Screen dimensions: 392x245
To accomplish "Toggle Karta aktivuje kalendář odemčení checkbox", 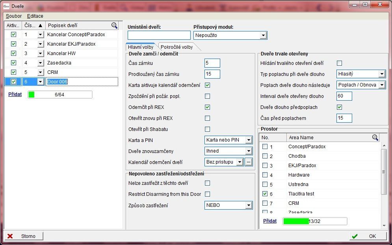I will (x=208, y=85).
